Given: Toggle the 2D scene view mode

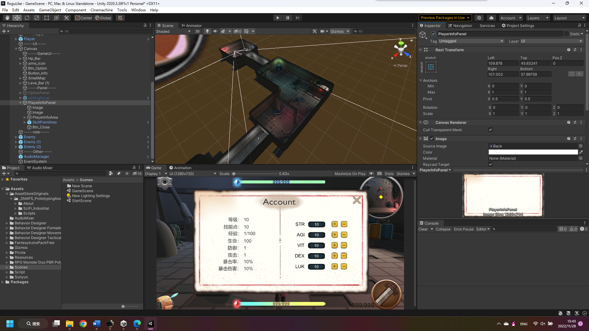Looking at the screenshot, I should 197,31.
